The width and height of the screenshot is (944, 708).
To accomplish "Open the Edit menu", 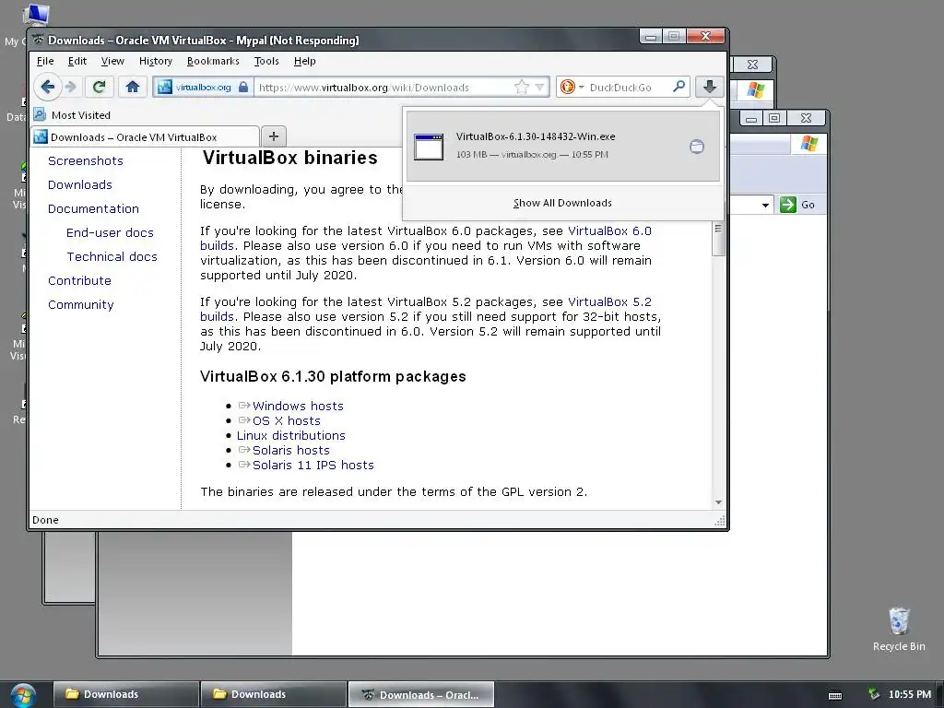I will [77, 61].
